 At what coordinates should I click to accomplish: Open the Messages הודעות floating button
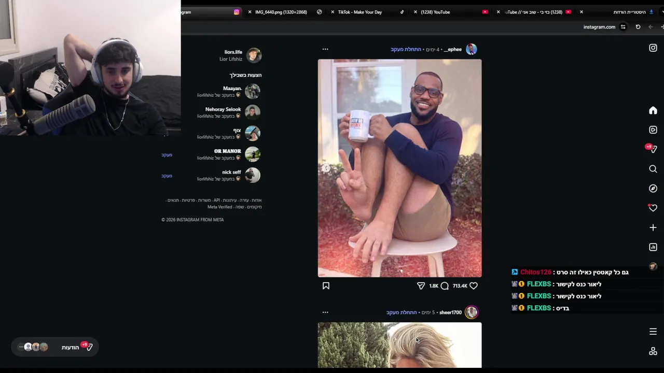pos(54,347)
